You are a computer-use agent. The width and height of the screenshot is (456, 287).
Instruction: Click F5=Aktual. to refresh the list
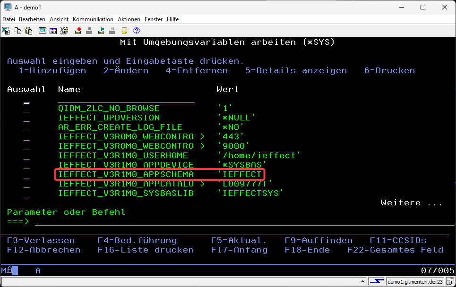(x=239, y=240)
